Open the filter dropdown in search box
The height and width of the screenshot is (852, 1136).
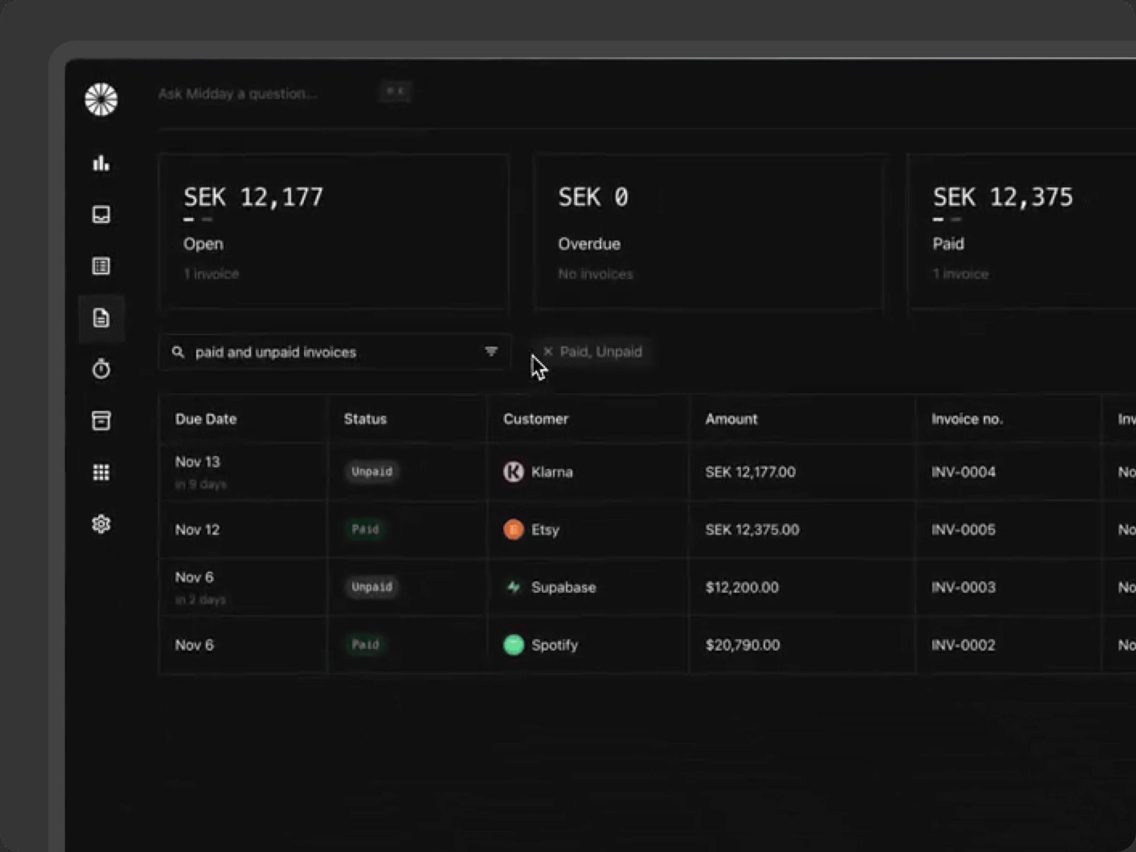pos(490,352)
